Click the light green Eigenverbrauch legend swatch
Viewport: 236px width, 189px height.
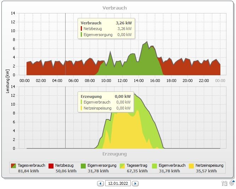click(x=155, y=166)
